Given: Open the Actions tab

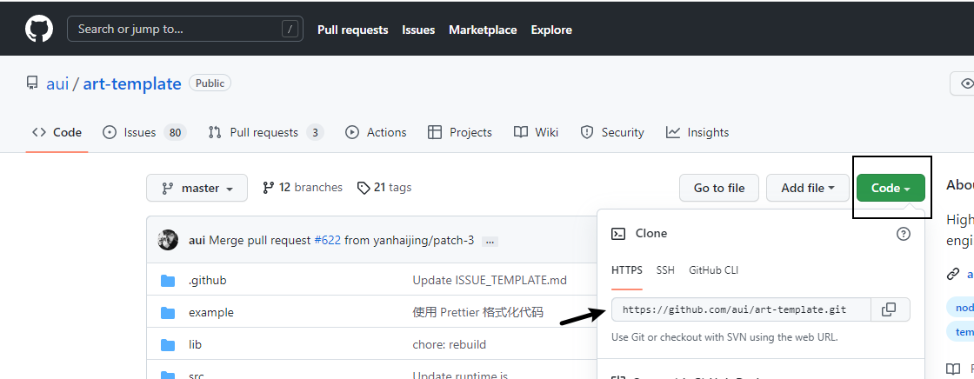Looking at the screenshot, I should pos(376,132).
